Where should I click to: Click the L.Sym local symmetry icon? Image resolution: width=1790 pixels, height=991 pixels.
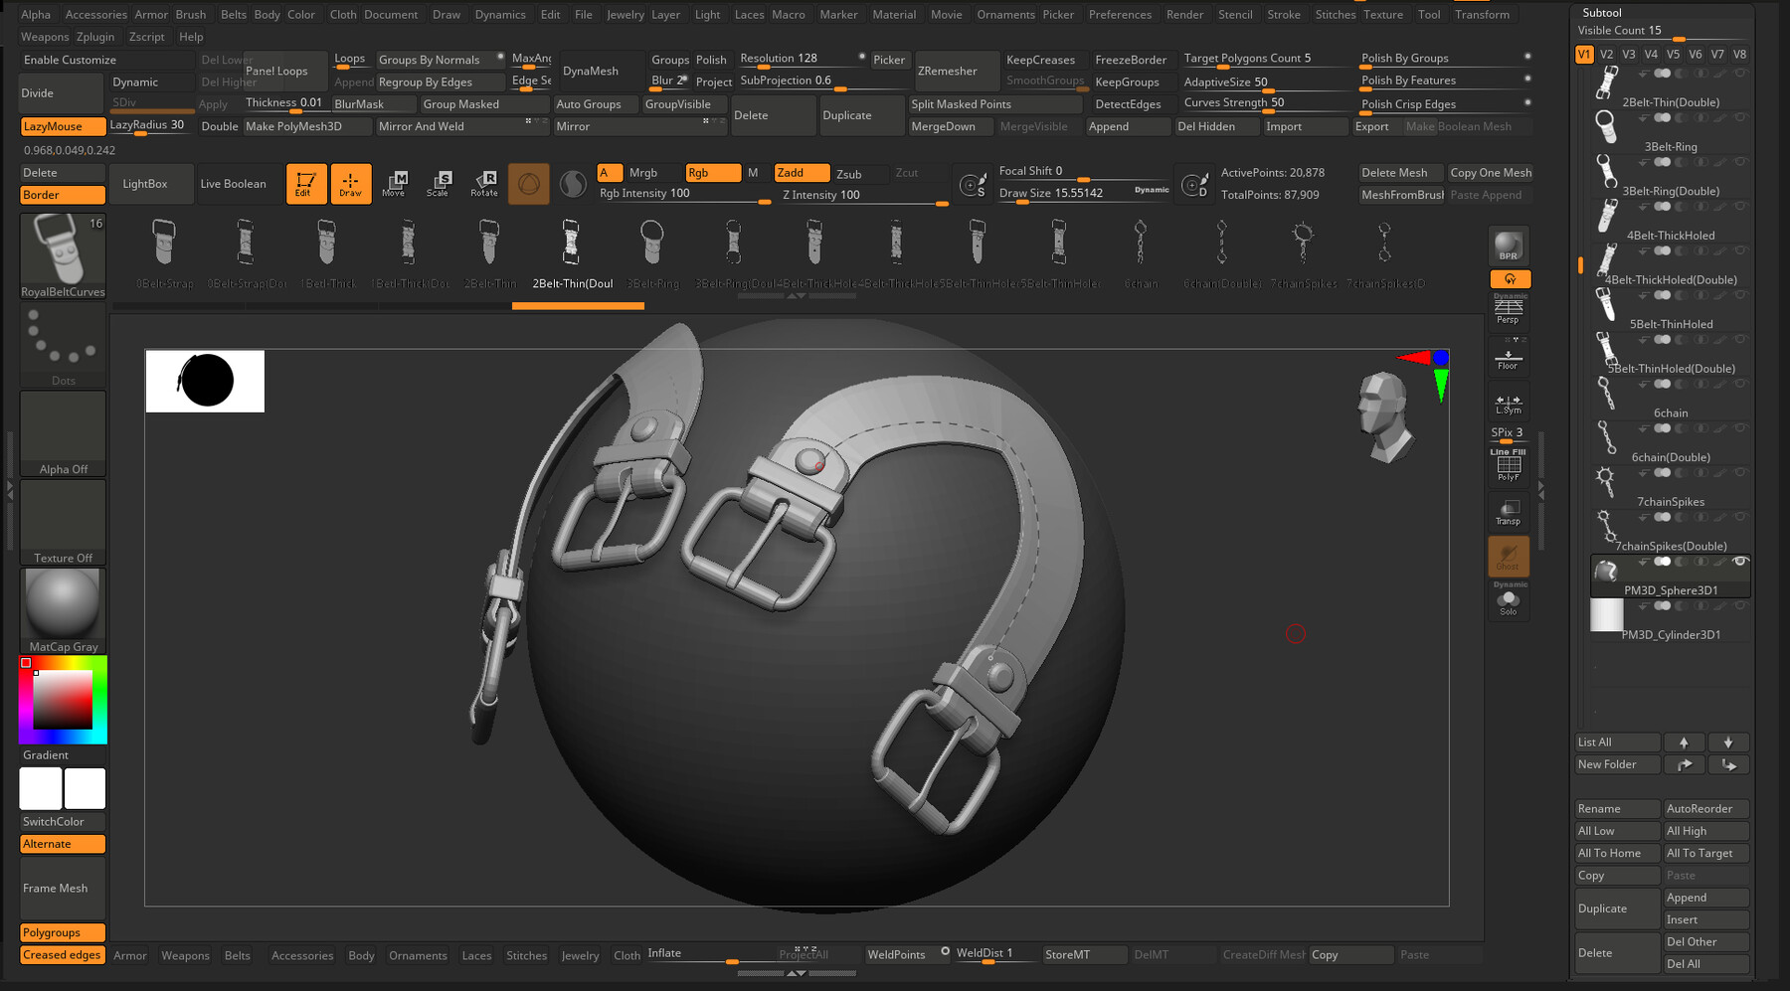click(x=1509, y=402)
